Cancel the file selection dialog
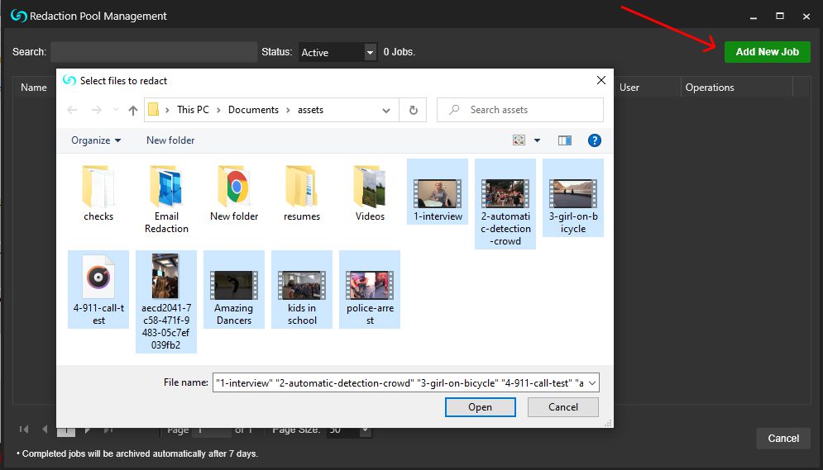 pos(562,407)
